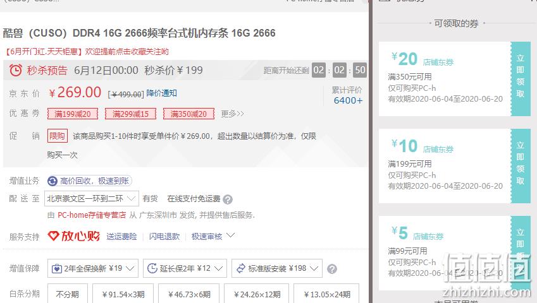Click the 高价回收 recycle icon

pos(52,181)
